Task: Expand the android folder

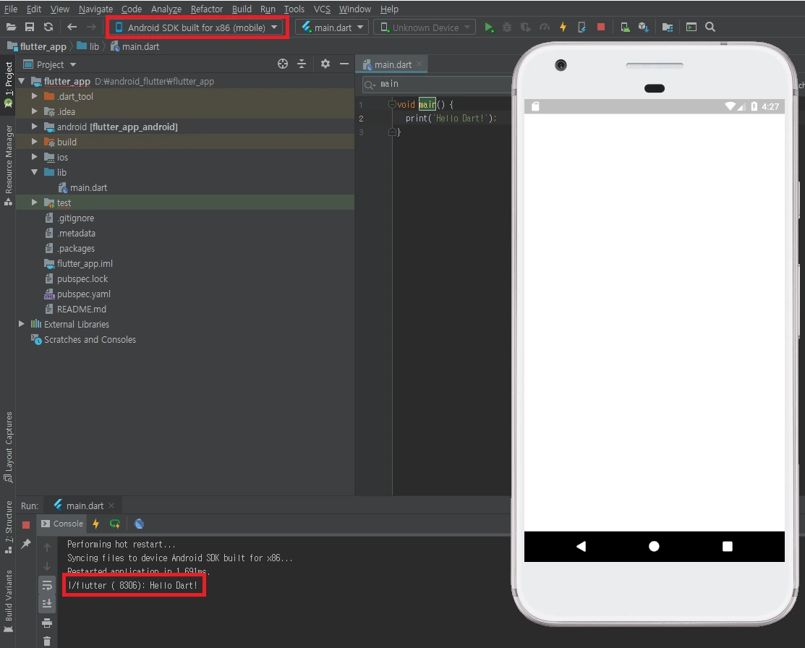Action: [35, 127]
